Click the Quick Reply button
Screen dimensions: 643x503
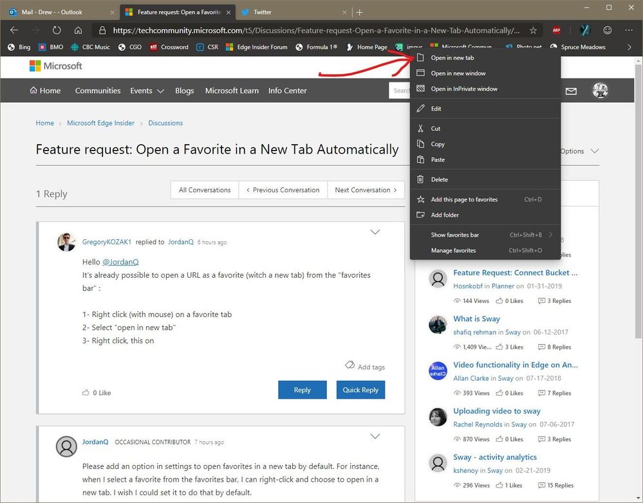pos(360,390)
